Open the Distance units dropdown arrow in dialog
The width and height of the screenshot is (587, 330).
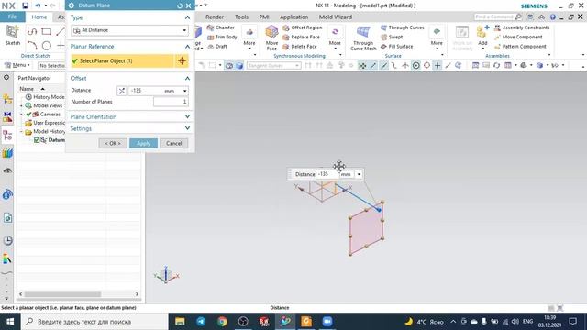click(x=184, y=91)
